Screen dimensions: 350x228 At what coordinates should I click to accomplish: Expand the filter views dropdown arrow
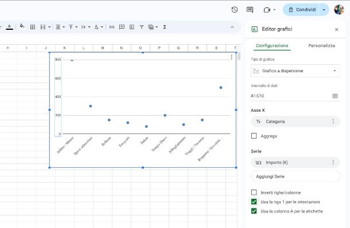[x=157, y=27]
